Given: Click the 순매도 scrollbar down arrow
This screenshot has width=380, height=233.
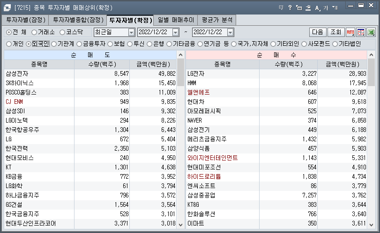Looking at the screenshot, I should click(180, 225).
